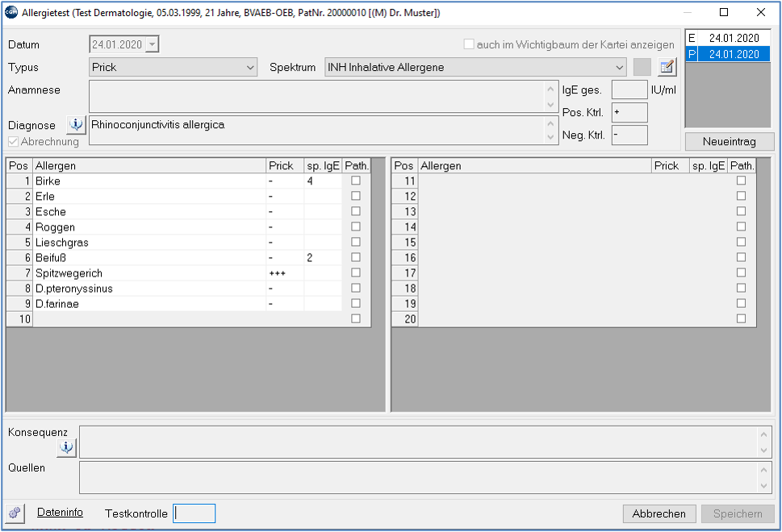Click Konsequenz field scroll-down arrow
This screenshot has width=782, height=532.
[763, 451]
